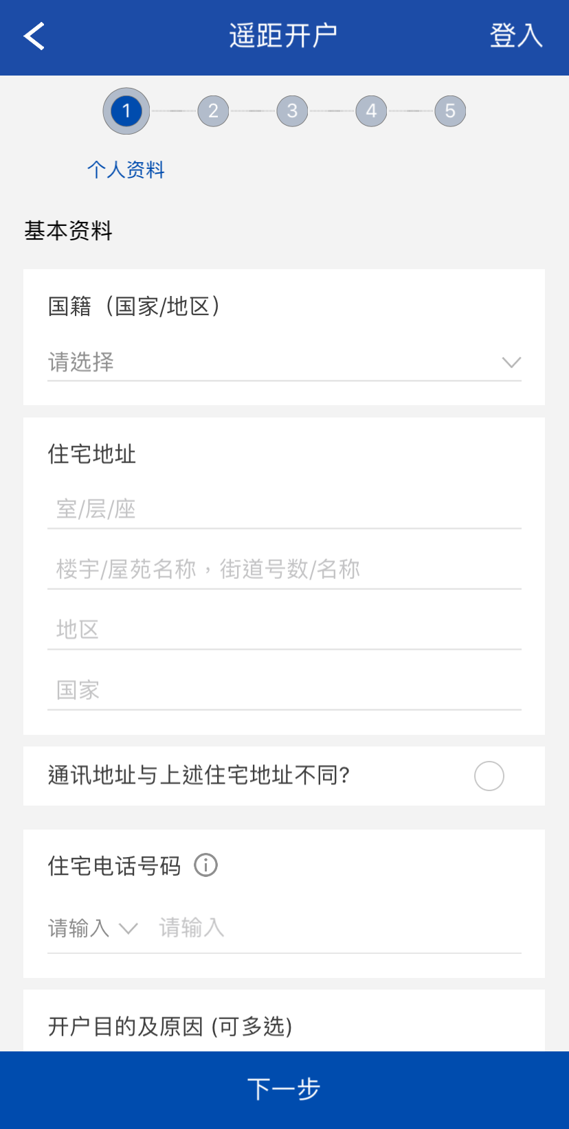Click the 登入 button in header
This screenshot has width=569, height=1129.
(516, 36)
